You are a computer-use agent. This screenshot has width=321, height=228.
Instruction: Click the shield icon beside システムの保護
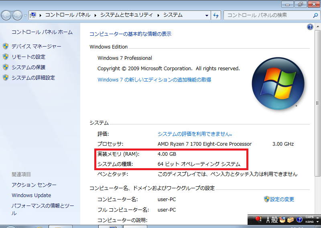click(6, 67)
